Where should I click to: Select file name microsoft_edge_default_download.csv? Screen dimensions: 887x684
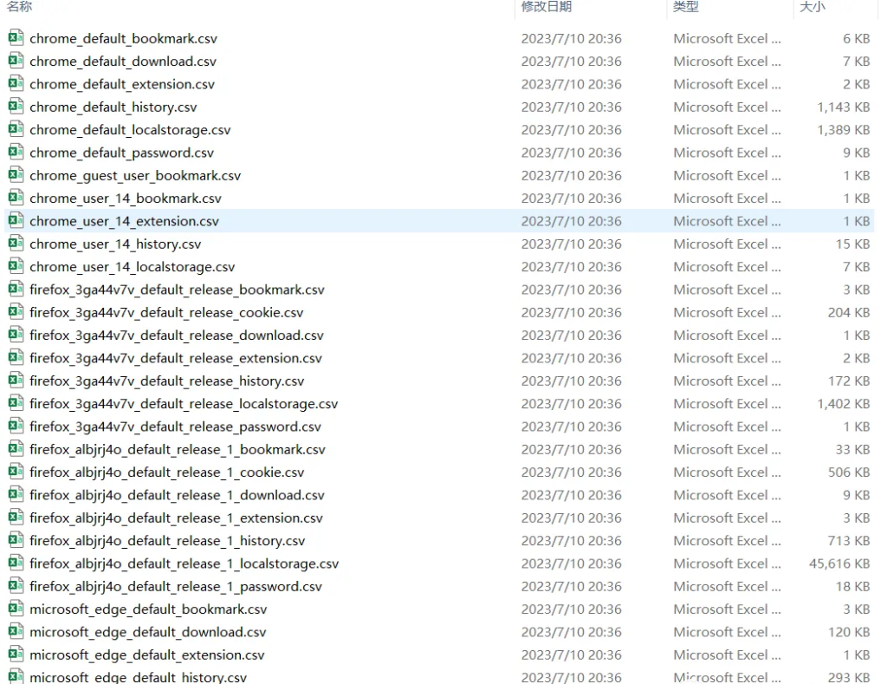click(147, 633)
